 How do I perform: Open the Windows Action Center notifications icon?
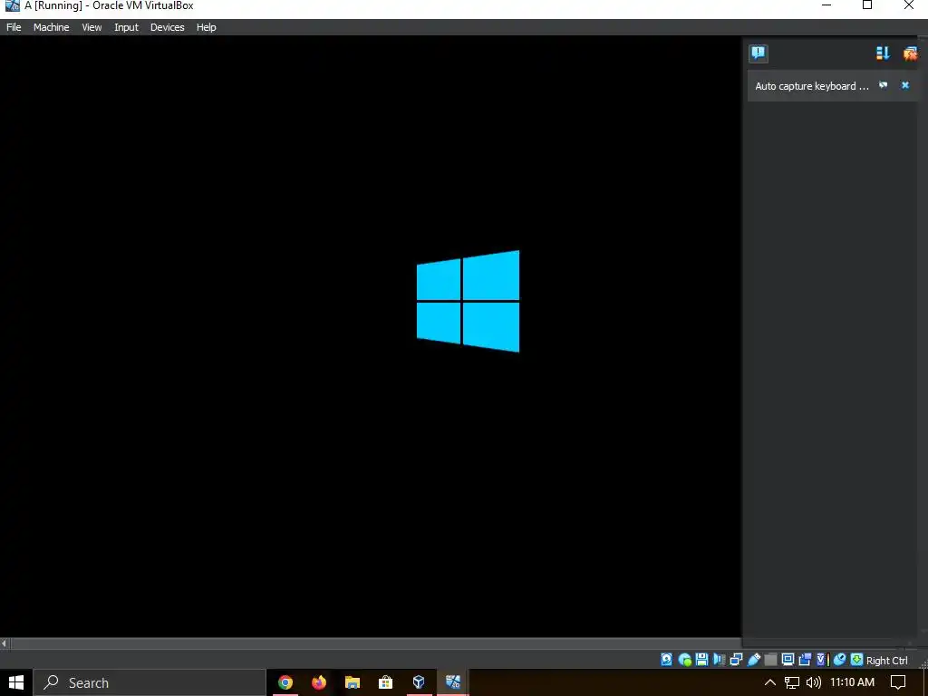[898, 682]
